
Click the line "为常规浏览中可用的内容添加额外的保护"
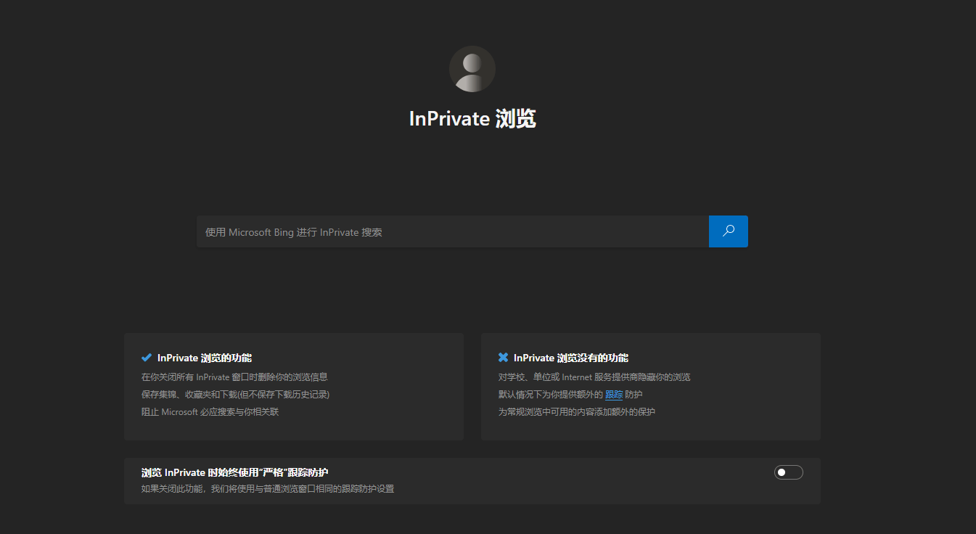576,412
